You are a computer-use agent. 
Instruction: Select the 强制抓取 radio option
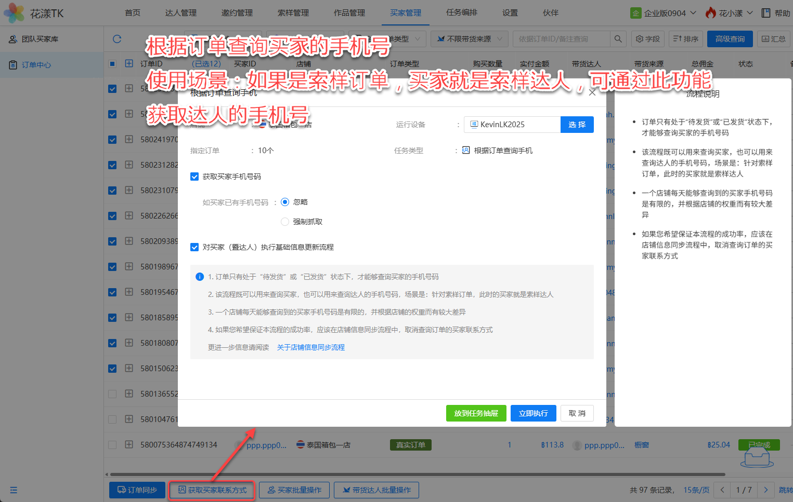pos(285,222)
